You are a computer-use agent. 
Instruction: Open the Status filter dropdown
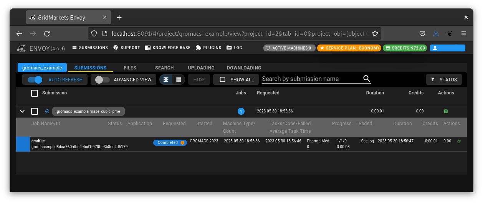[x=444, y=79]
